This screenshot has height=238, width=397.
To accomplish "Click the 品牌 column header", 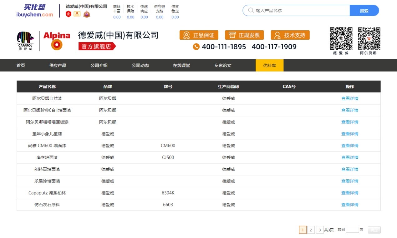I will 108,87.
